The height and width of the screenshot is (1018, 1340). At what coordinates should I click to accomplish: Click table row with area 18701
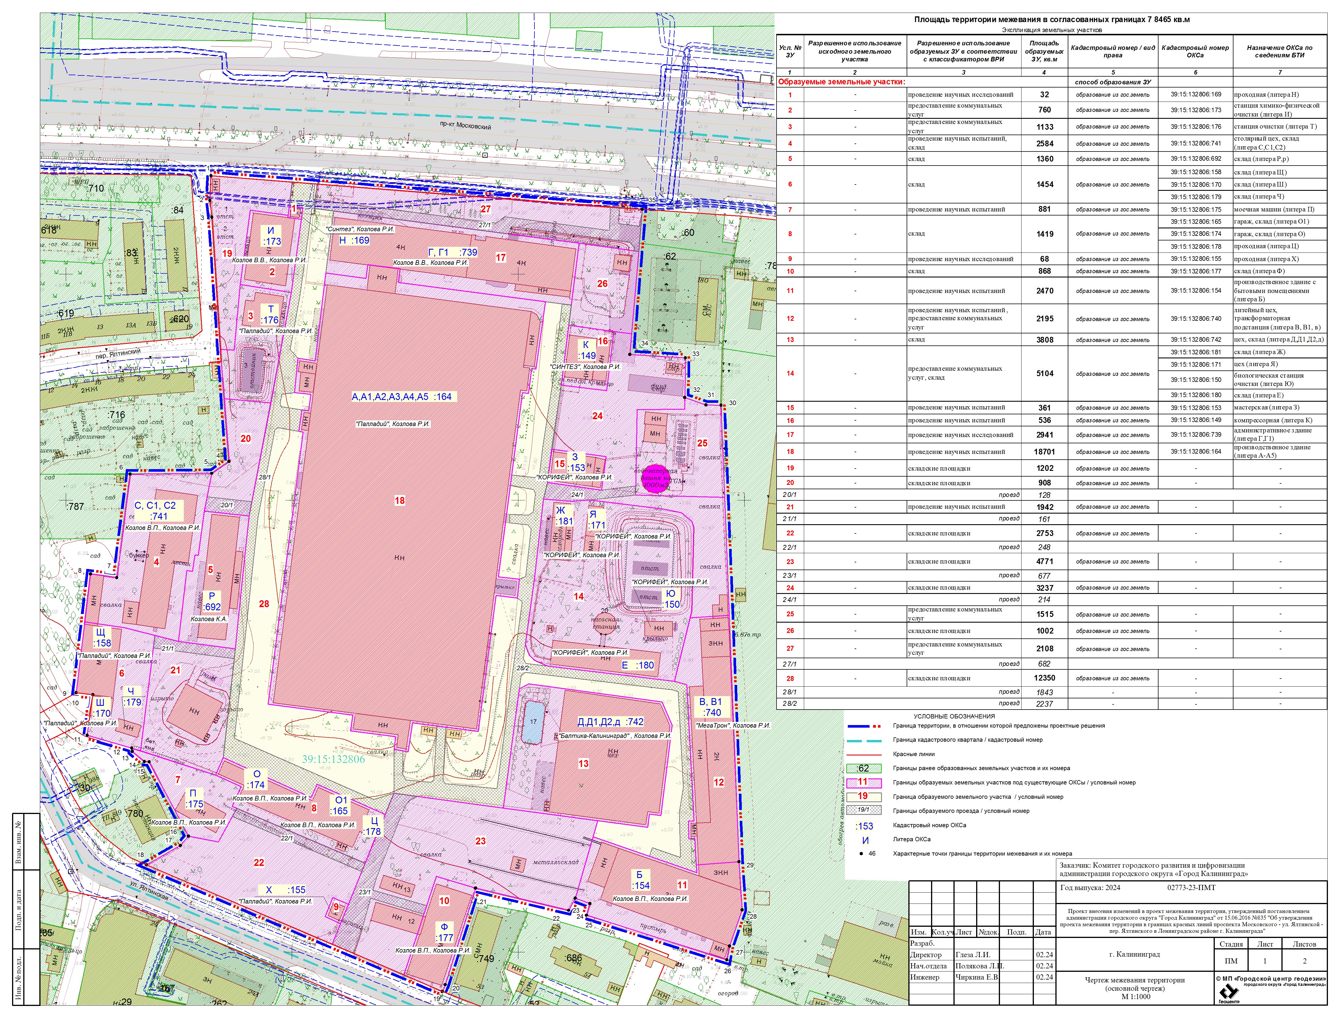point(1044,451)
